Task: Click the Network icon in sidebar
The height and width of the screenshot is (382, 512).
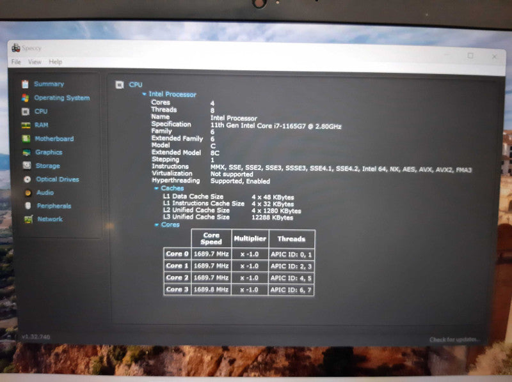Action: (x=28, y=219)
